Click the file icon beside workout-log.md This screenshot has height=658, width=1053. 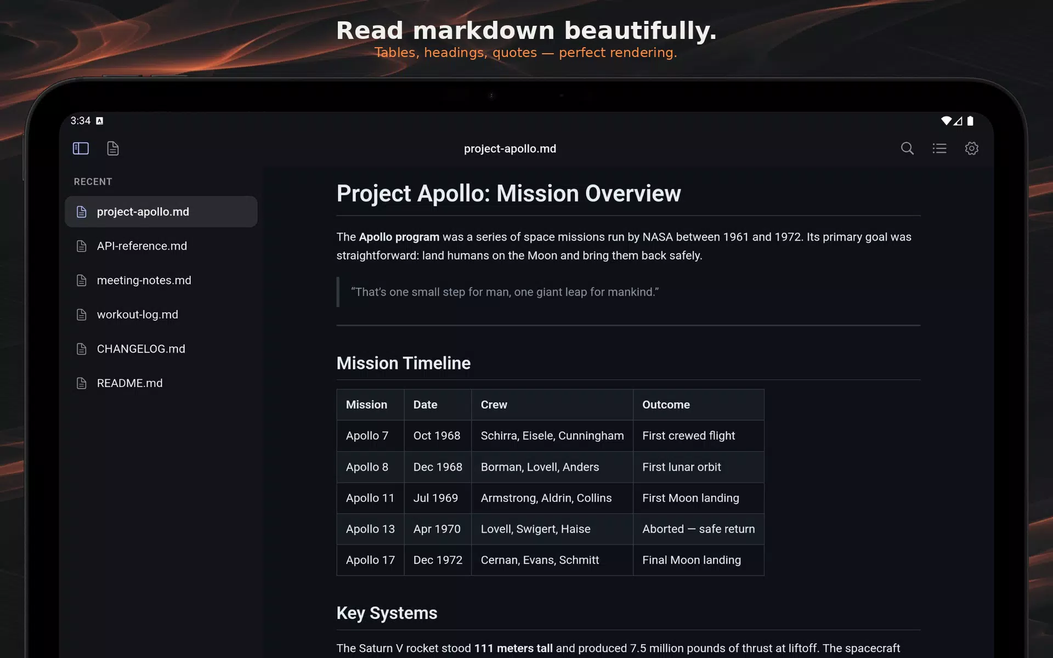[x=82, y=315]
